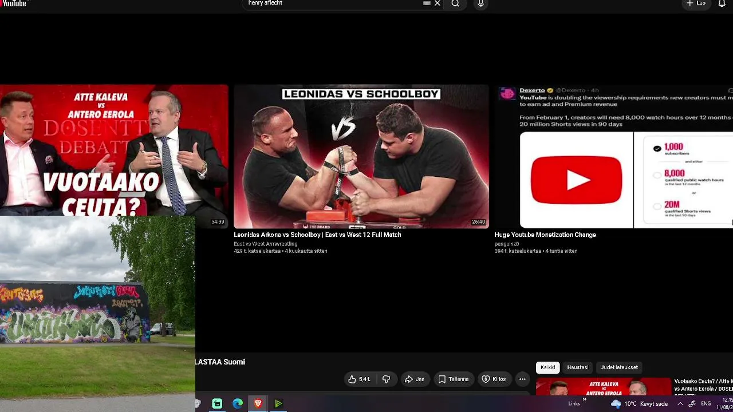Open the Leonidas vs Schoolboy video thumbnail

click(x=361, y=156)
